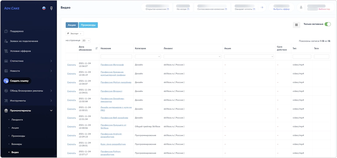Viewport: 337px width, 158px height.
Task: Click the arrow icon next to payment status
Action: click(x=262, y=7)
